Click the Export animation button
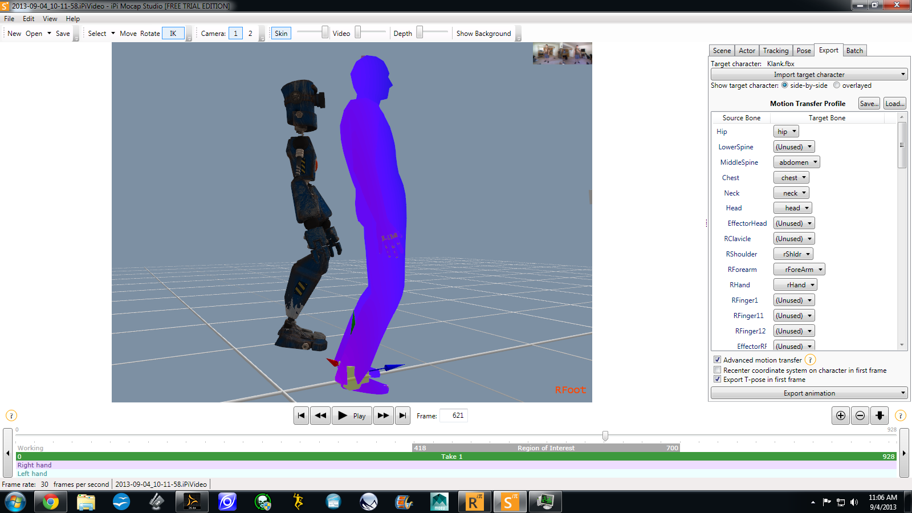 tap(809, 393)
